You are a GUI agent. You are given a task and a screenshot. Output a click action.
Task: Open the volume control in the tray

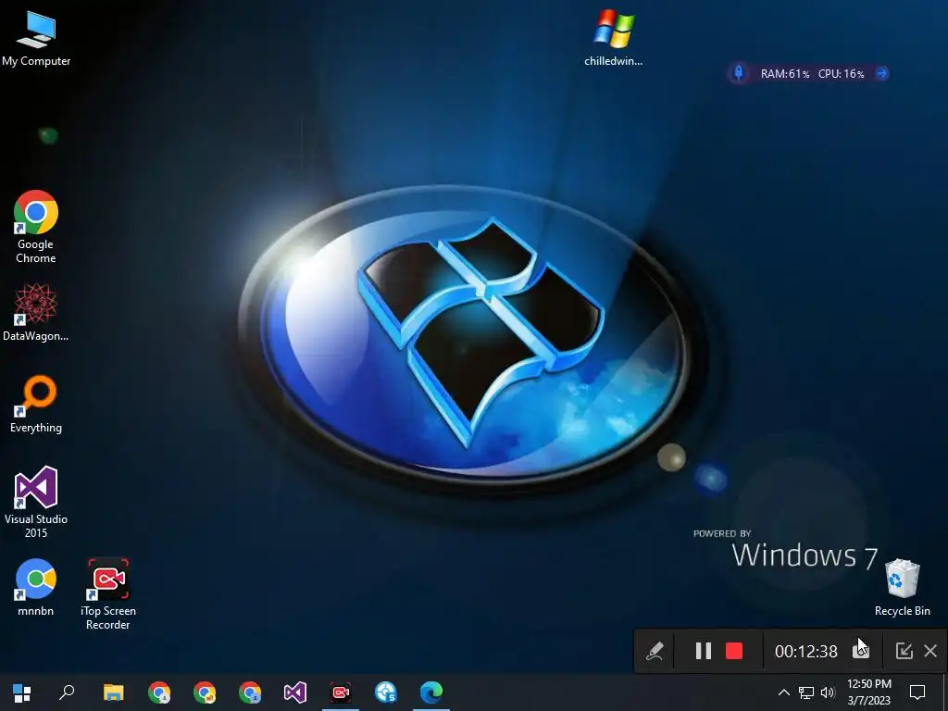tap(828, 692)
